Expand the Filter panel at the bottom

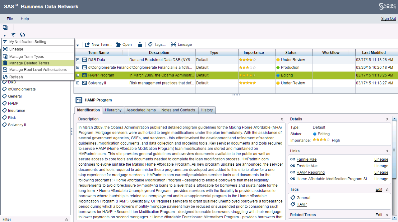[x=66, y=220]
